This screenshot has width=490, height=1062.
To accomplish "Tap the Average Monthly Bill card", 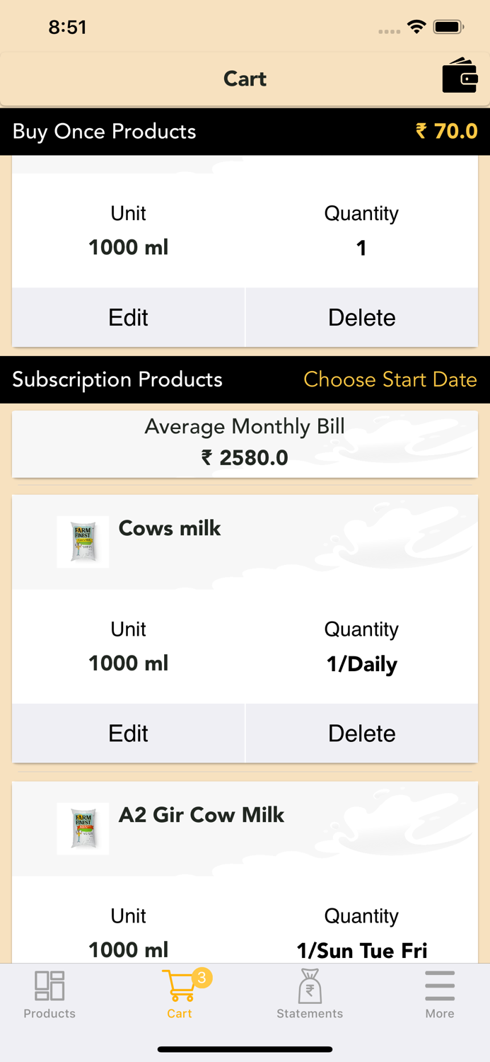I will [245, 443].
